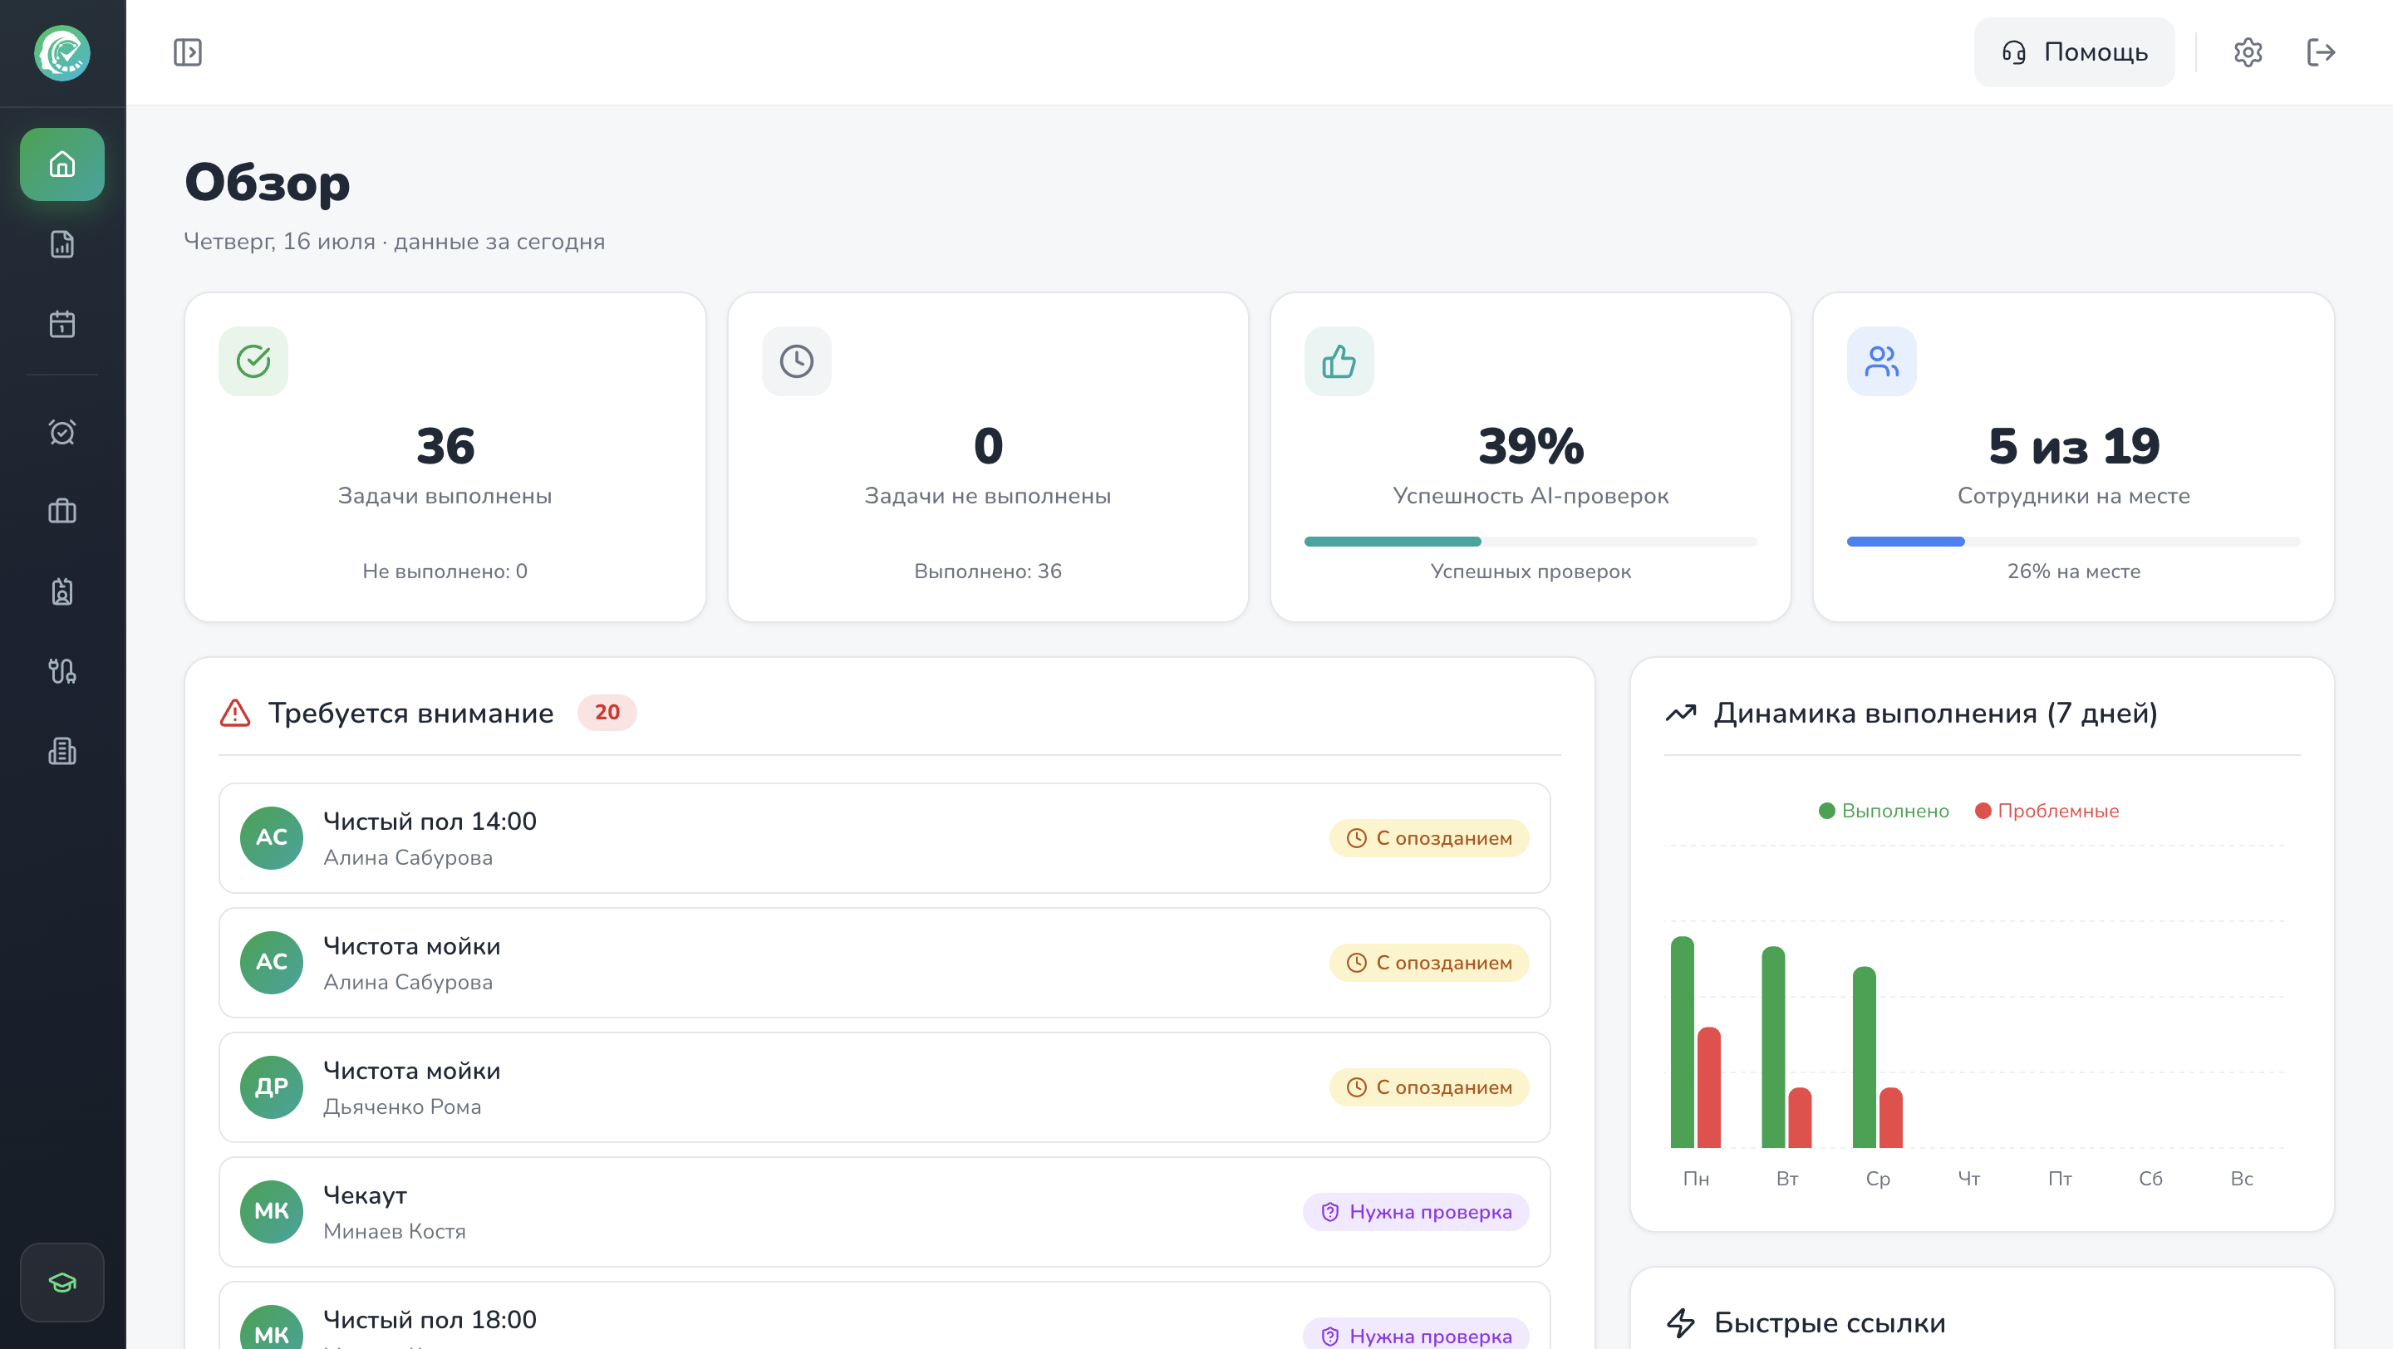Click the app logo in the sidebar
Image resolution: width=2393 pixels, height=1349 pixels.
coord(62,53)
